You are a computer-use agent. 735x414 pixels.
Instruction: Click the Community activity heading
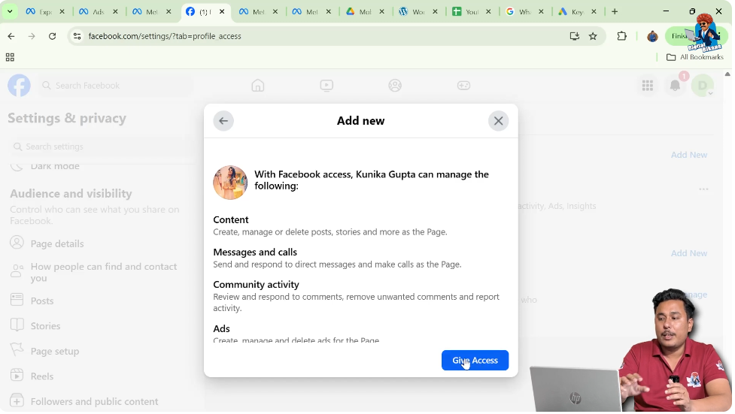(x=257, y=286)
